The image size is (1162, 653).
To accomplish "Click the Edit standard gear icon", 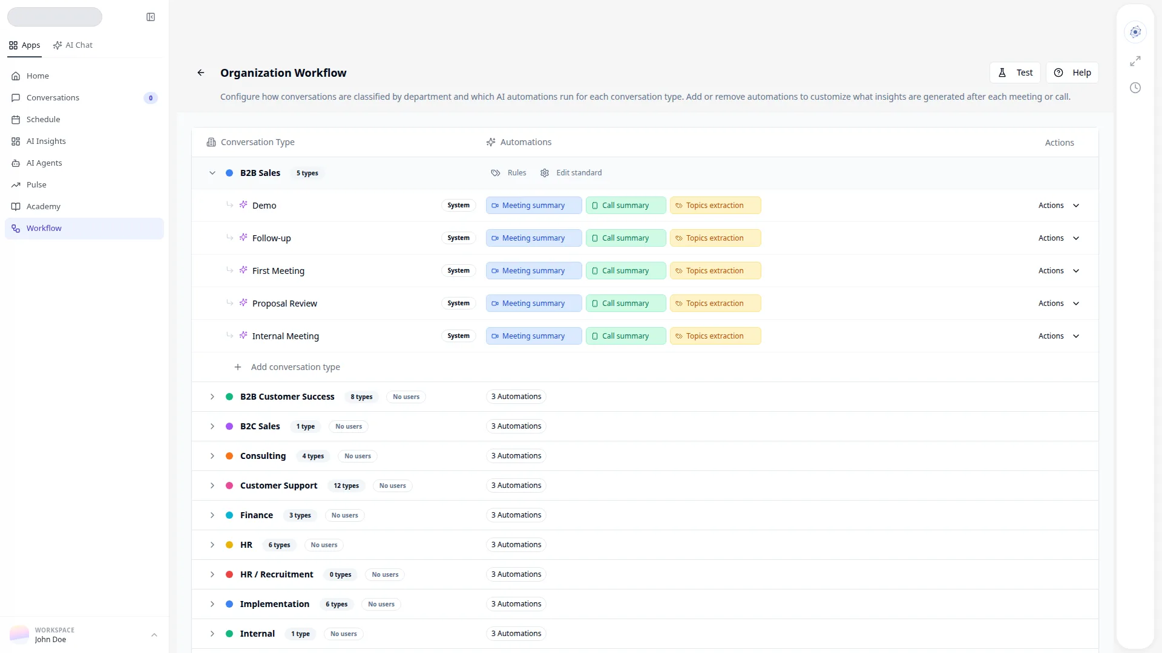I will [x=545, y=173].
